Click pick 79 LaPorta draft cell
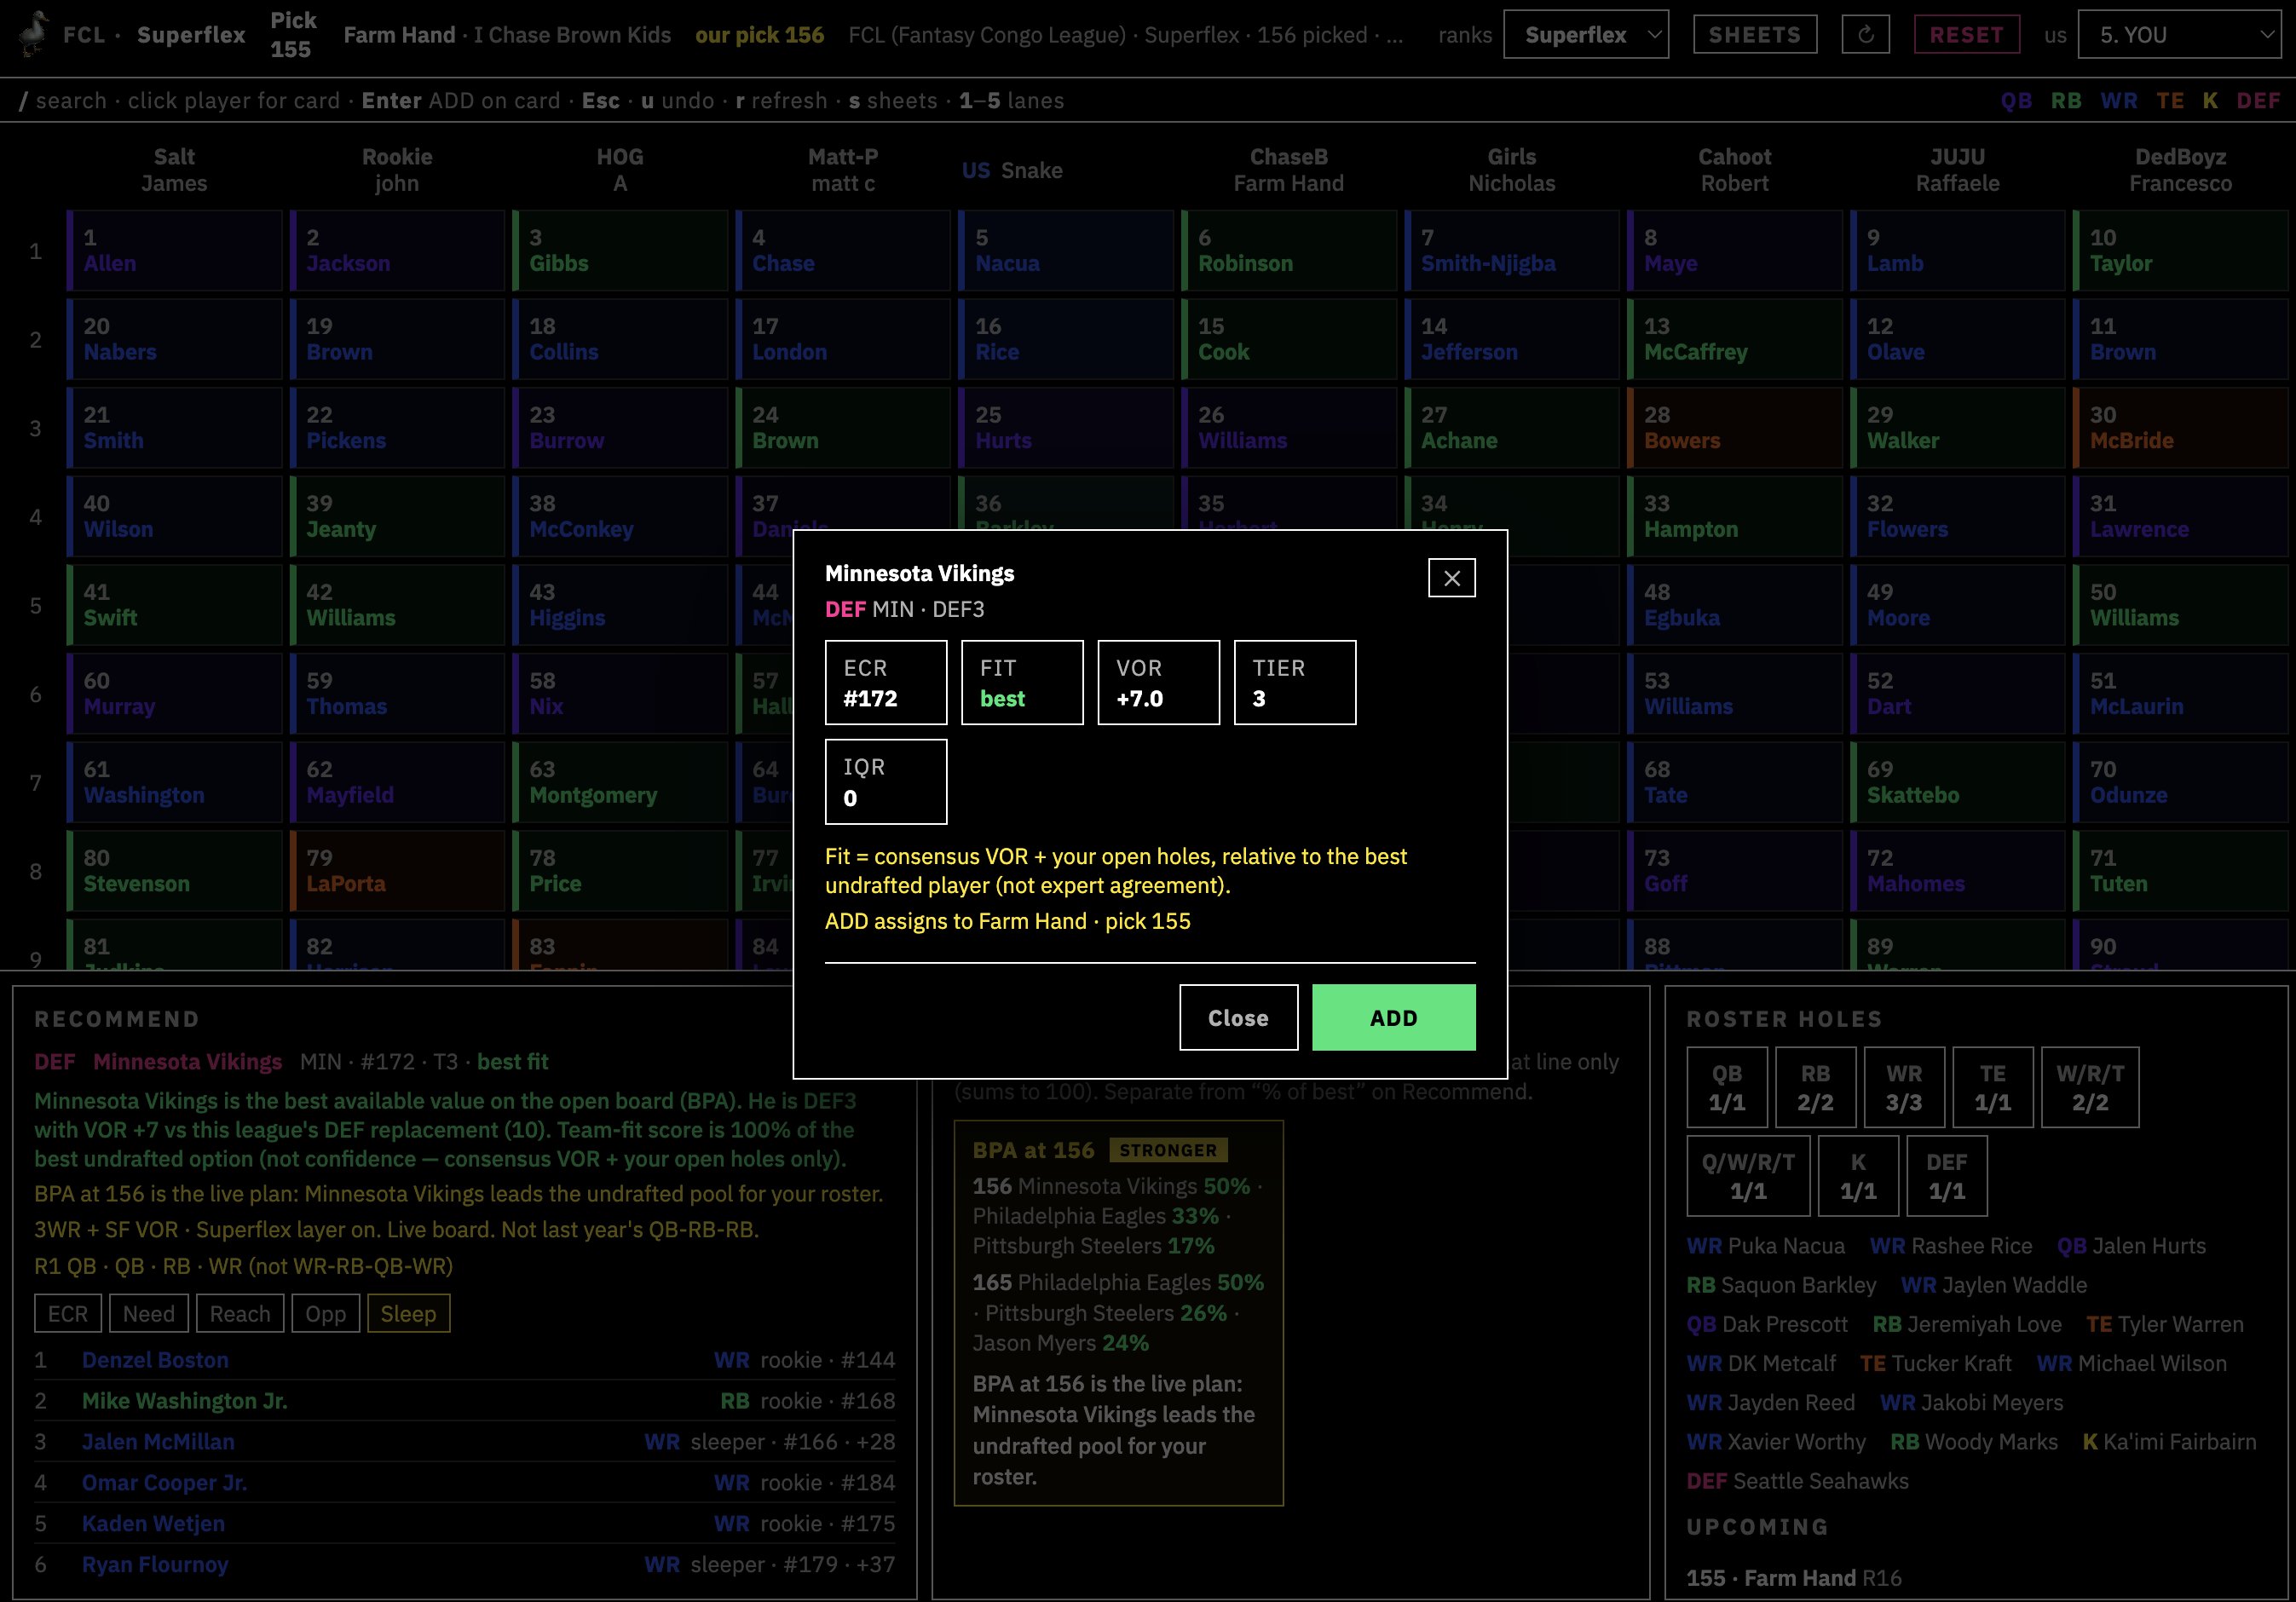Viewport: 2296px width, 1602px height. [x=398, y=871]
